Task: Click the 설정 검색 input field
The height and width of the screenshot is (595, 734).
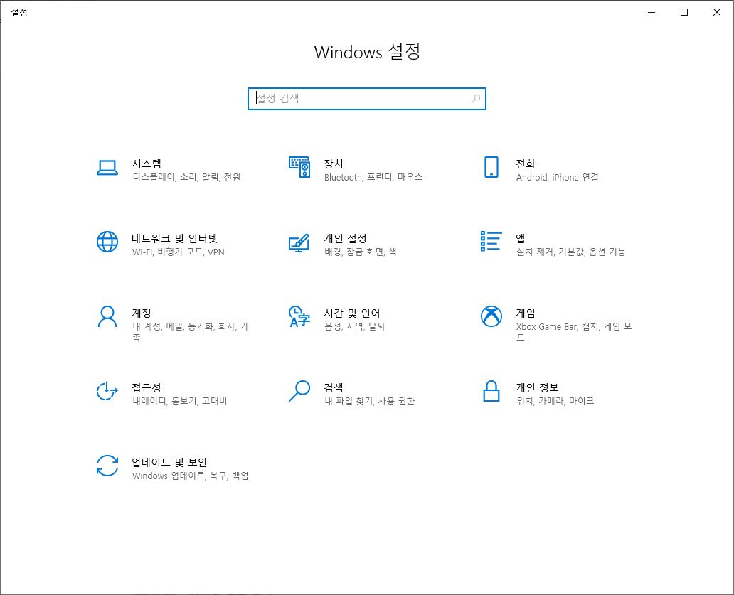Action: pyautogui.click(x=366, y=99)
